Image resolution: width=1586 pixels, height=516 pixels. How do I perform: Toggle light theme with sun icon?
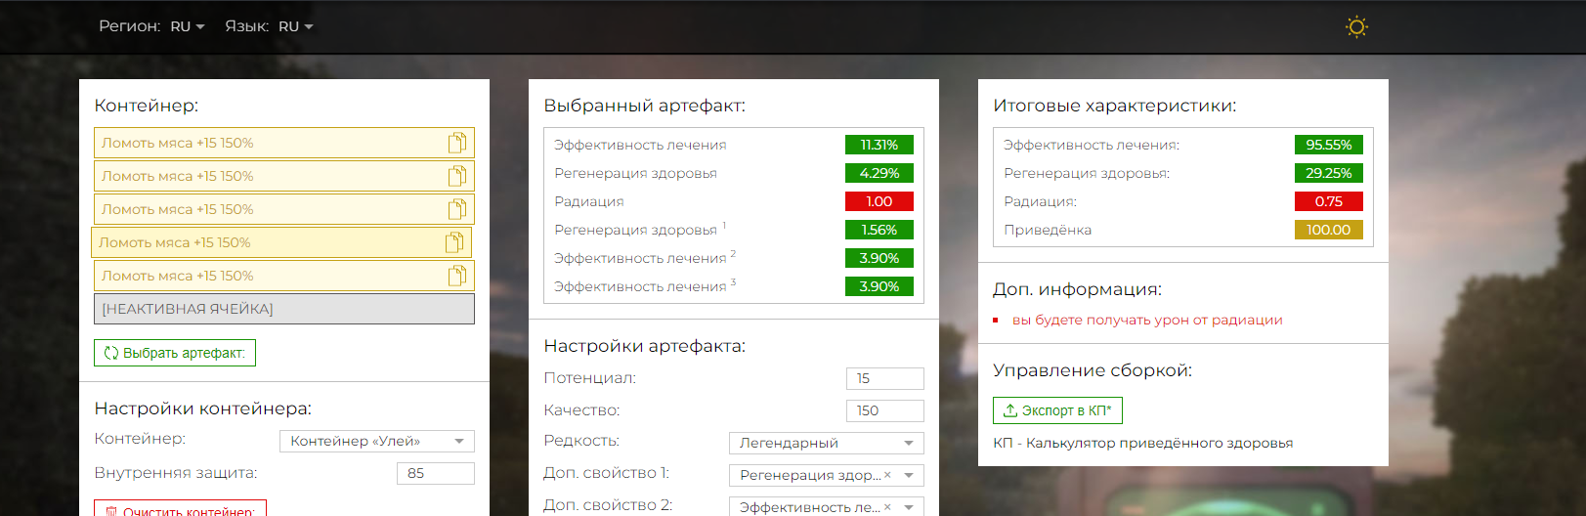(x=1355, y=26)
